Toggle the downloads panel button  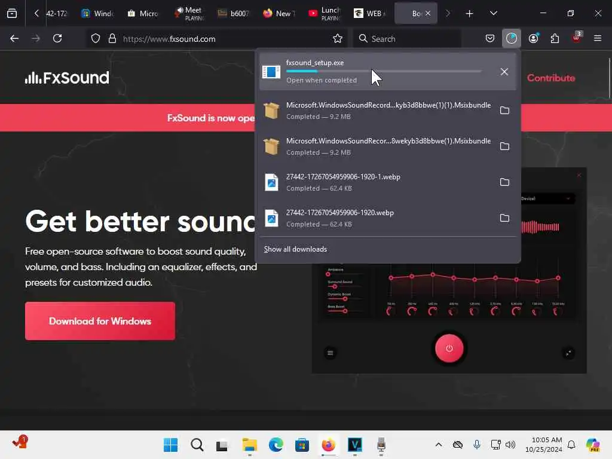512,39
